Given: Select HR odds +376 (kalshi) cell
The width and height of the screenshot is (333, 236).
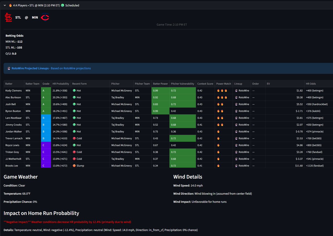Looking at the screenshot, I should [x=319, y=111].
